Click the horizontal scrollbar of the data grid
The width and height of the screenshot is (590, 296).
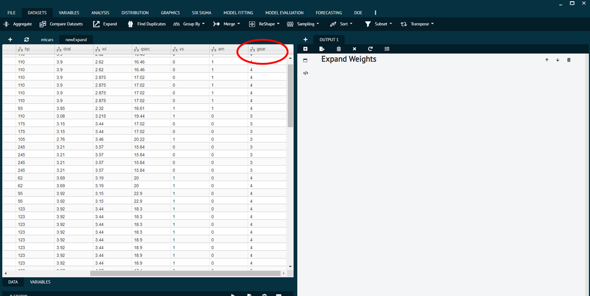pos(185,273)
